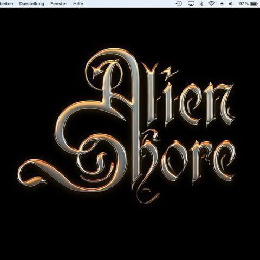Open the volume speaker icon
The width and height of the screenshot is (260, 260).
(x=230, y=4)
